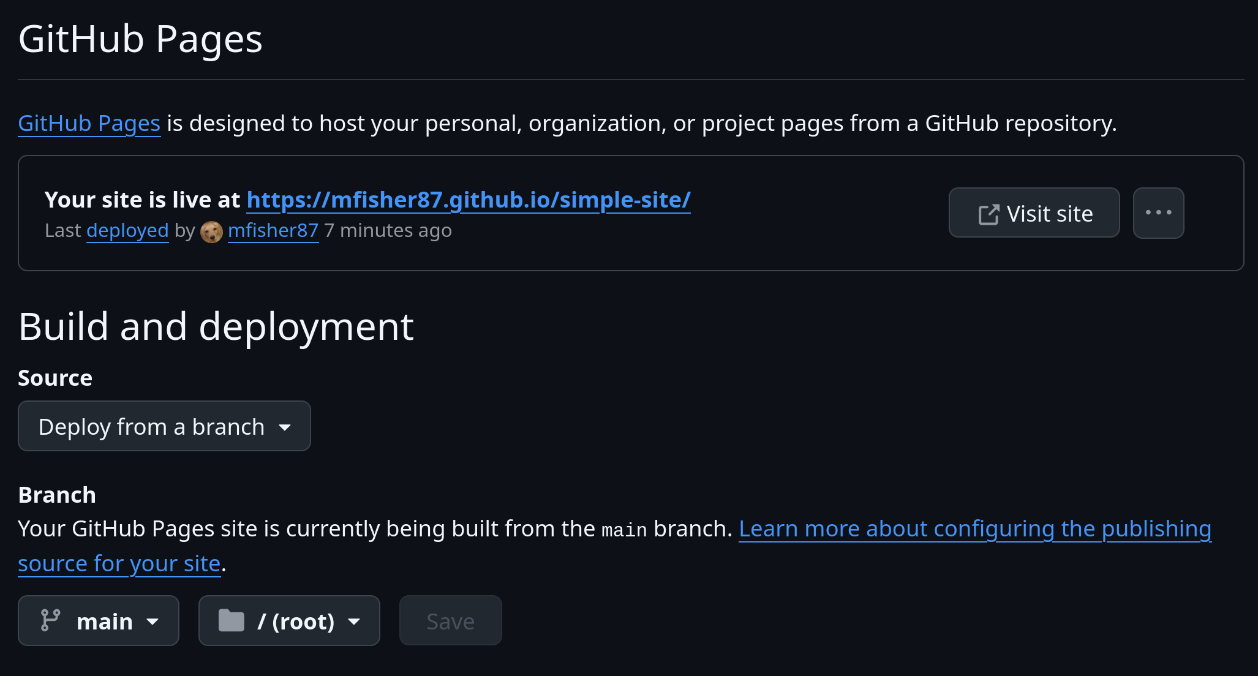This screenshot has width=1258, height=676.
Task: Click the external-link icon on Visit site
Action: [989, 214]
